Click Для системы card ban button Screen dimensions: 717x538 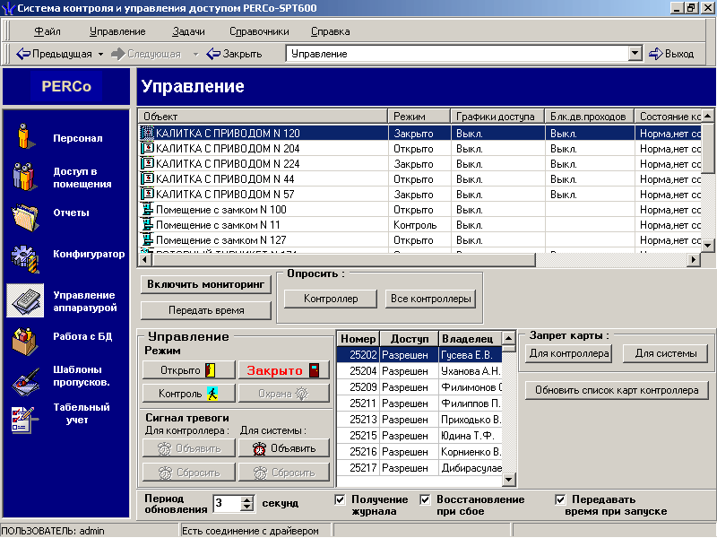click(665, 353)
